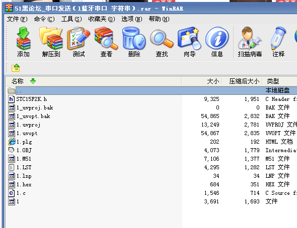
Task: Click the 本地磁盘 type cell
Action: coord(277,90)
